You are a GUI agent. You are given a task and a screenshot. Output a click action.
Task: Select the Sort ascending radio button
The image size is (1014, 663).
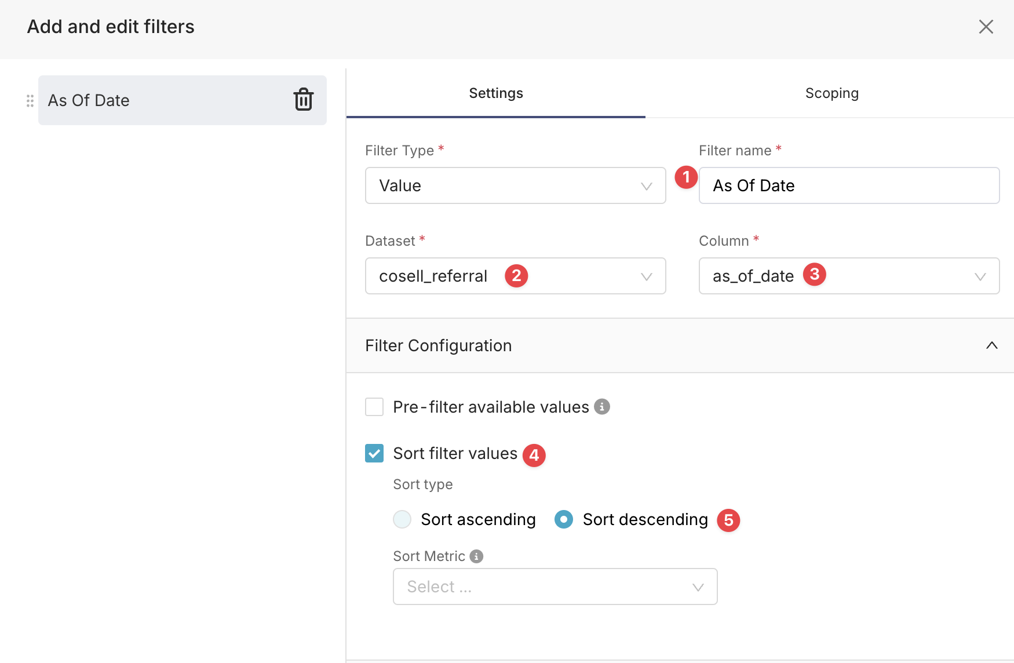coord(402,519)
